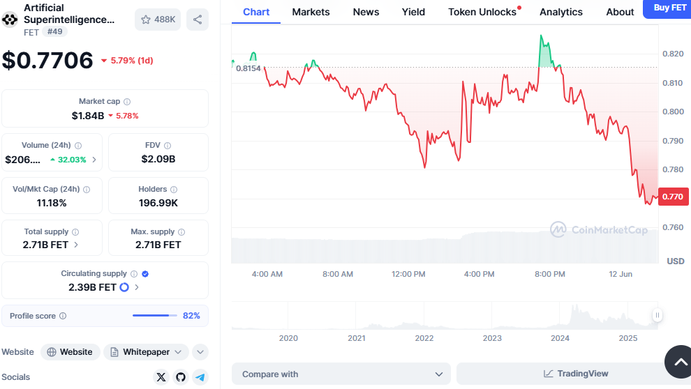Click the #49 rank badge

coord(54,31)
